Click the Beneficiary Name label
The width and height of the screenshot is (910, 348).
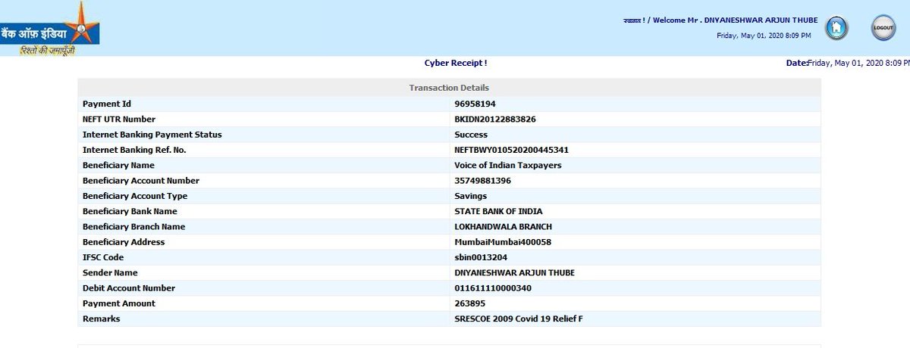(x=118, y=165)
